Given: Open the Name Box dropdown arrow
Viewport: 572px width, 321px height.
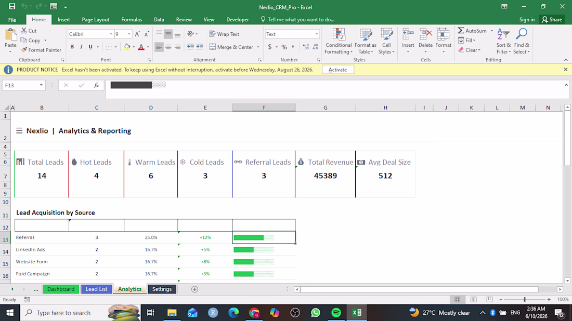Looking at the screenshot, I should tap(41, 85).
